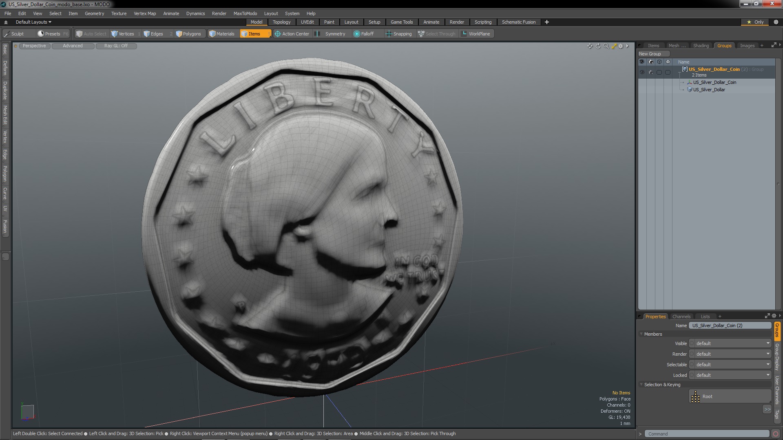Toggle the second checkbox of US_Silver_Dollar_Coin group
This screenshot has width=783, height=440.
click(x=668, y=73)
